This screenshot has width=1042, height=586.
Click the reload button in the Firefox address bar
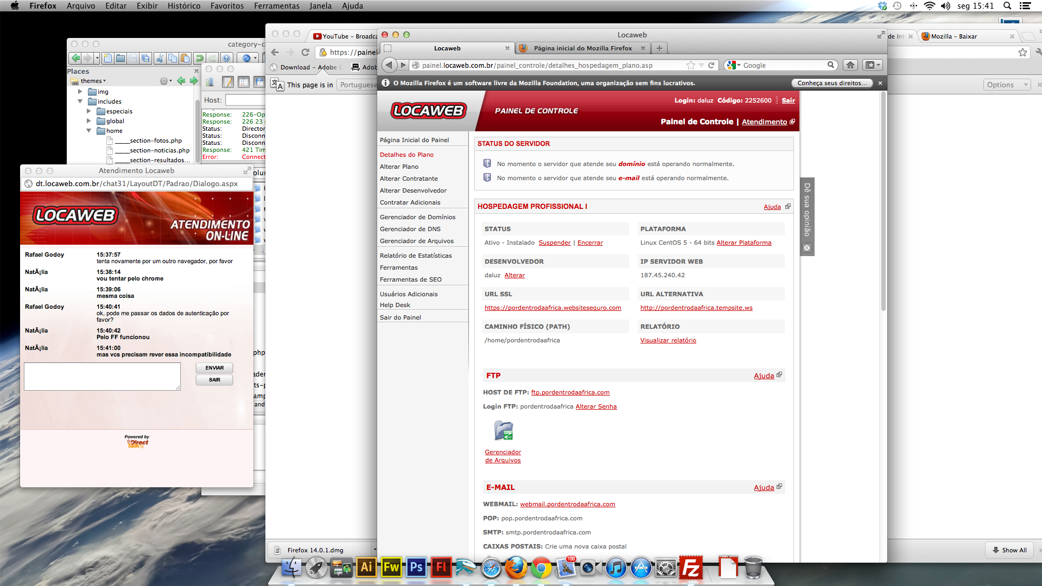[x=711, y=65]
